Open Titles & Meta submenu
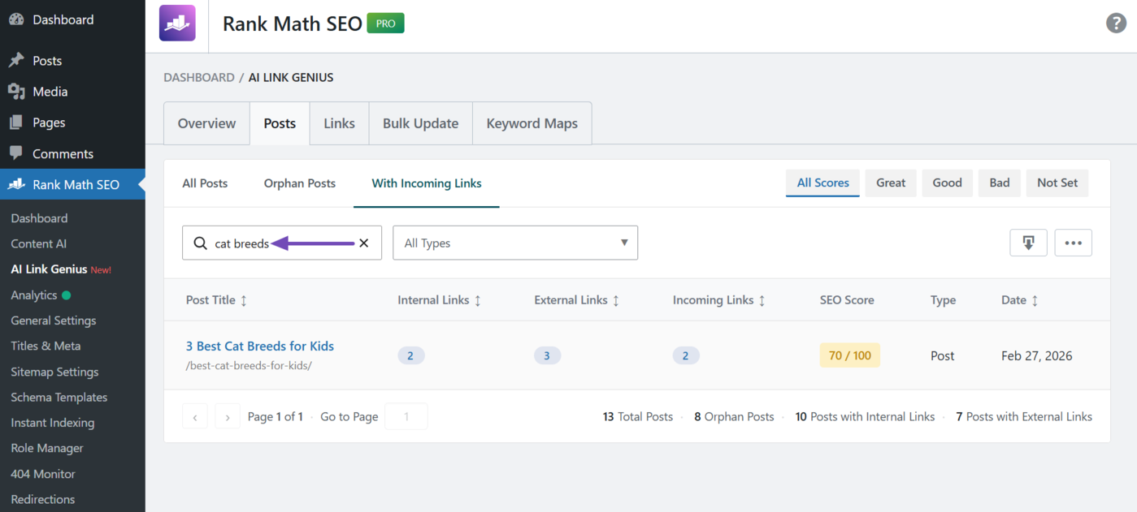Screen dimensions: 1137x512 [46, 346]
